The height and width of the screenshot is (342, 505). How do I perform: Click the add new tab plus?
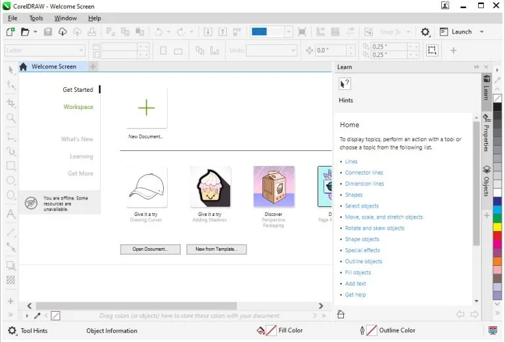point(93,66)
